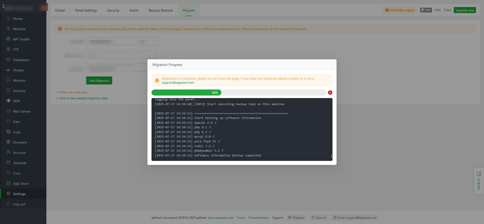This screenshot has width=484, height=224.
Task: Open the WP Toolkit icon
Action: (x=8, y=39)
